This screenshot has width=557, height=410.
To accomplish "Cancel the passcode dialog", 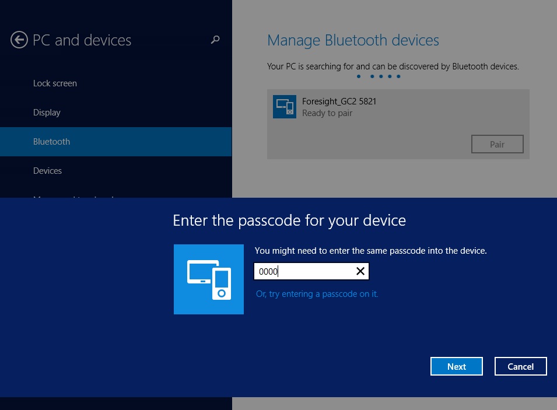I will pyautogui.click(x=520, y=366).
